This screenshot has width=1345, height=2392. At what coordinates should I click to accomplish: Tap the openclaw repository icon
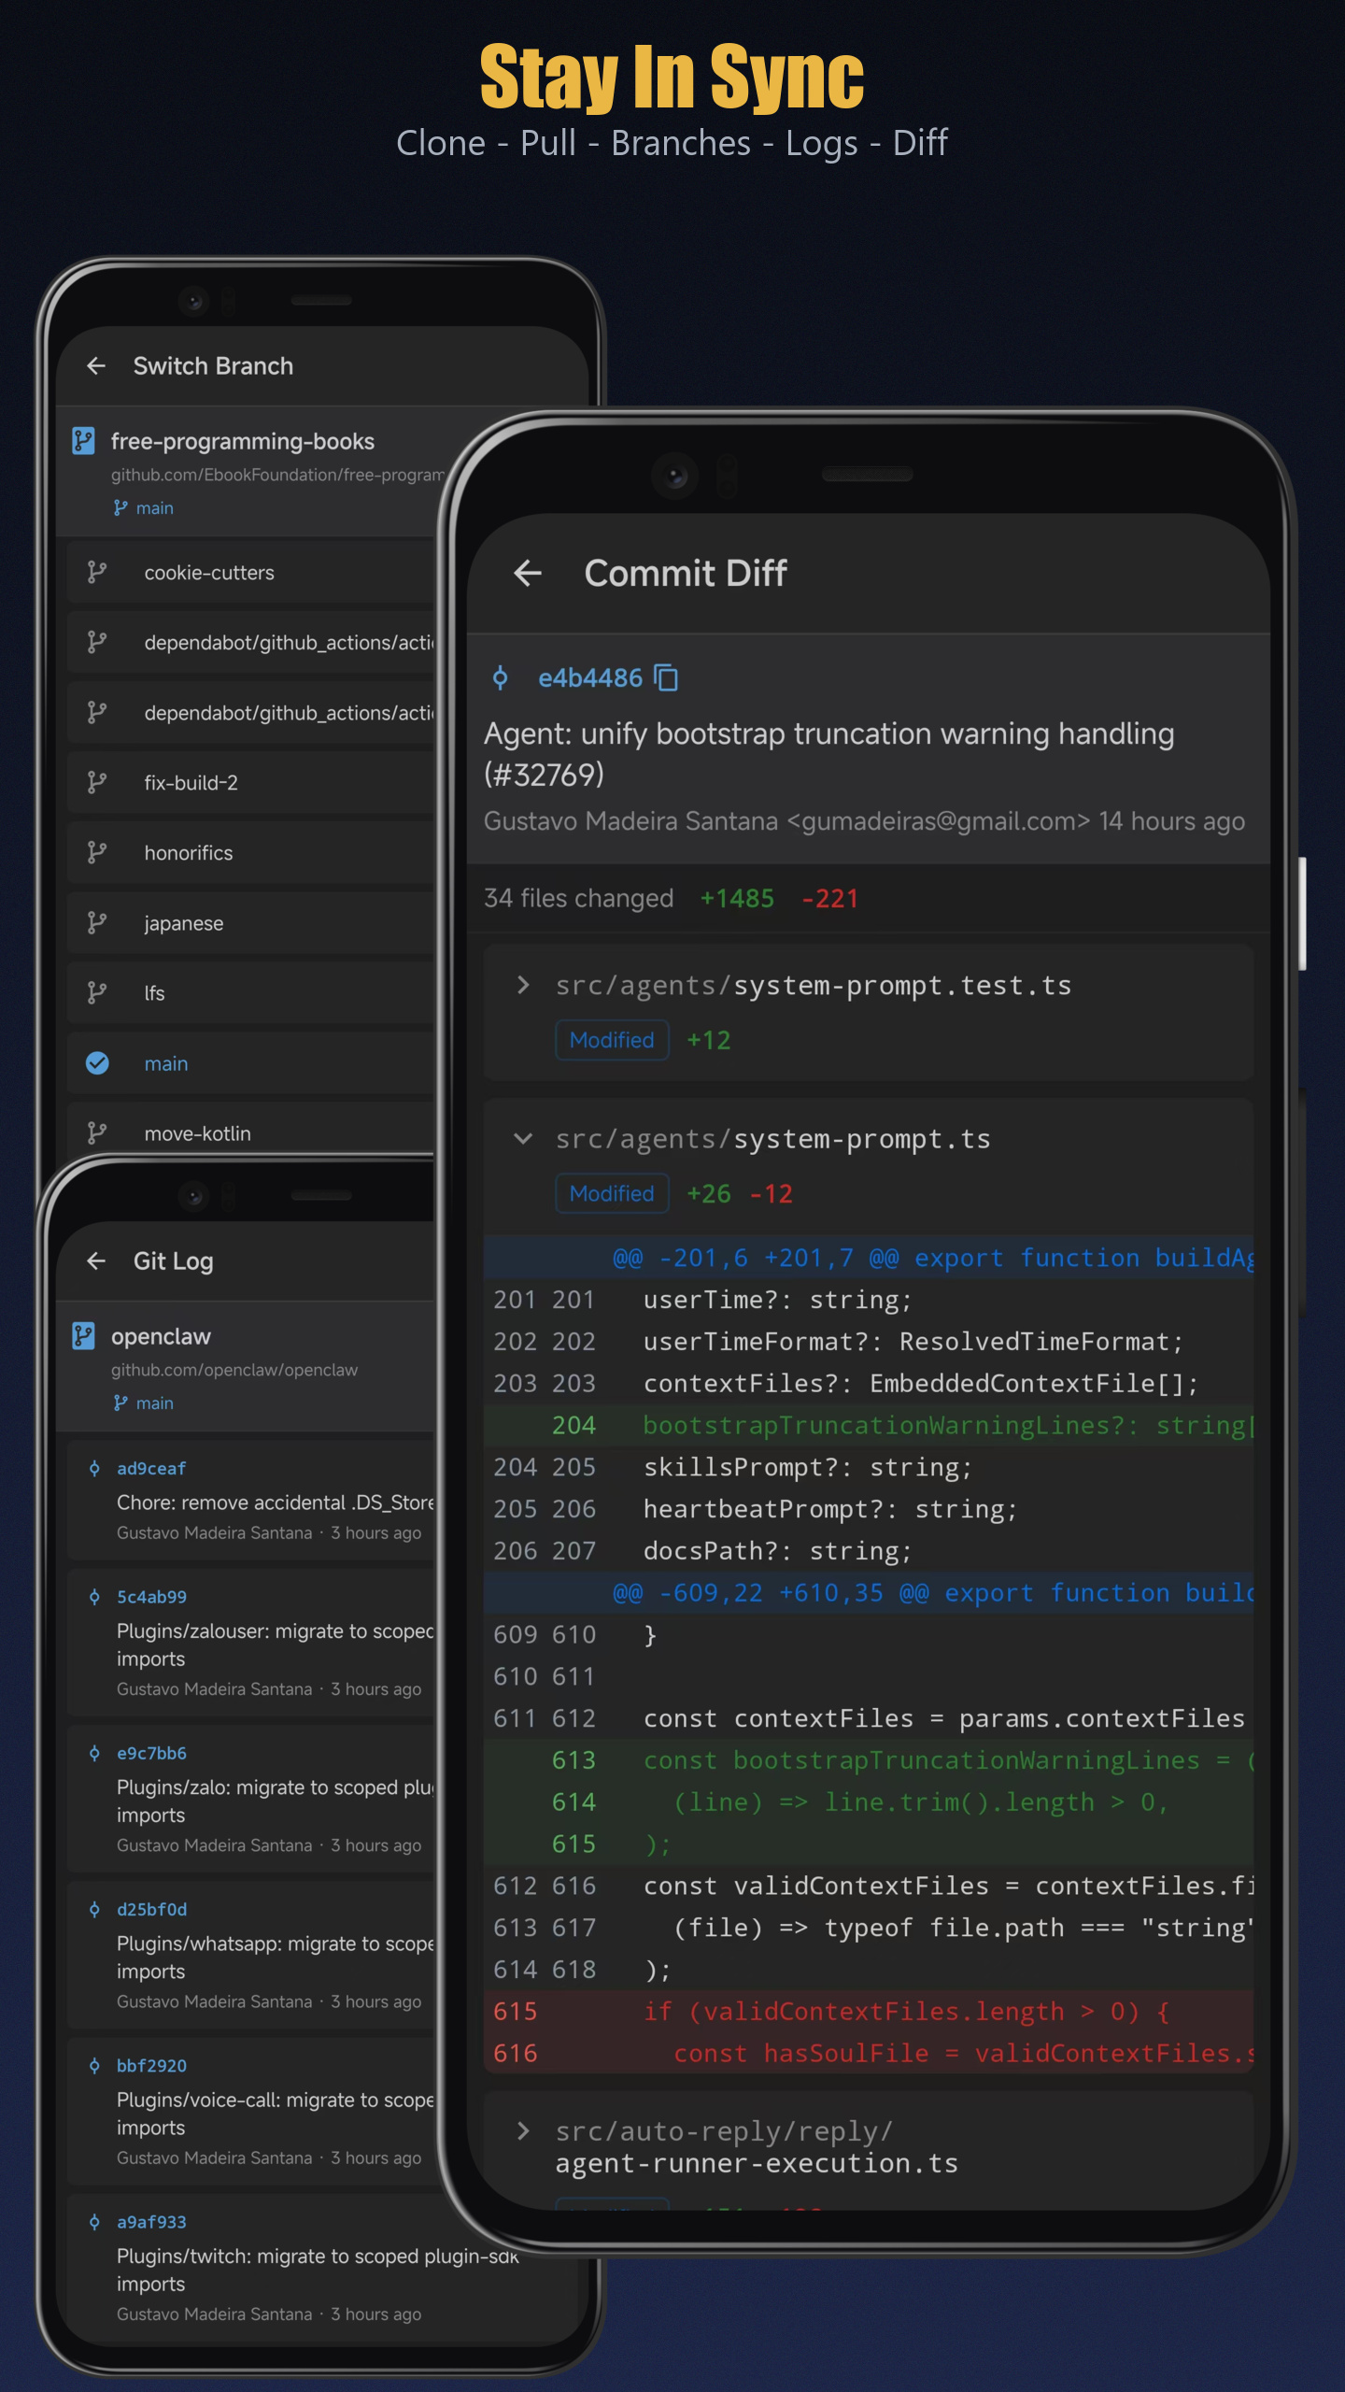point(84,1336)
